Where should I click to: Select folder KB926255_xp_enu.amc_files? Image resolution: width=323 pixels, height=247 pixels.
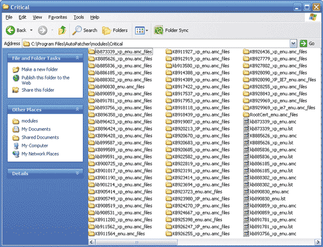(x=198, y=234)
